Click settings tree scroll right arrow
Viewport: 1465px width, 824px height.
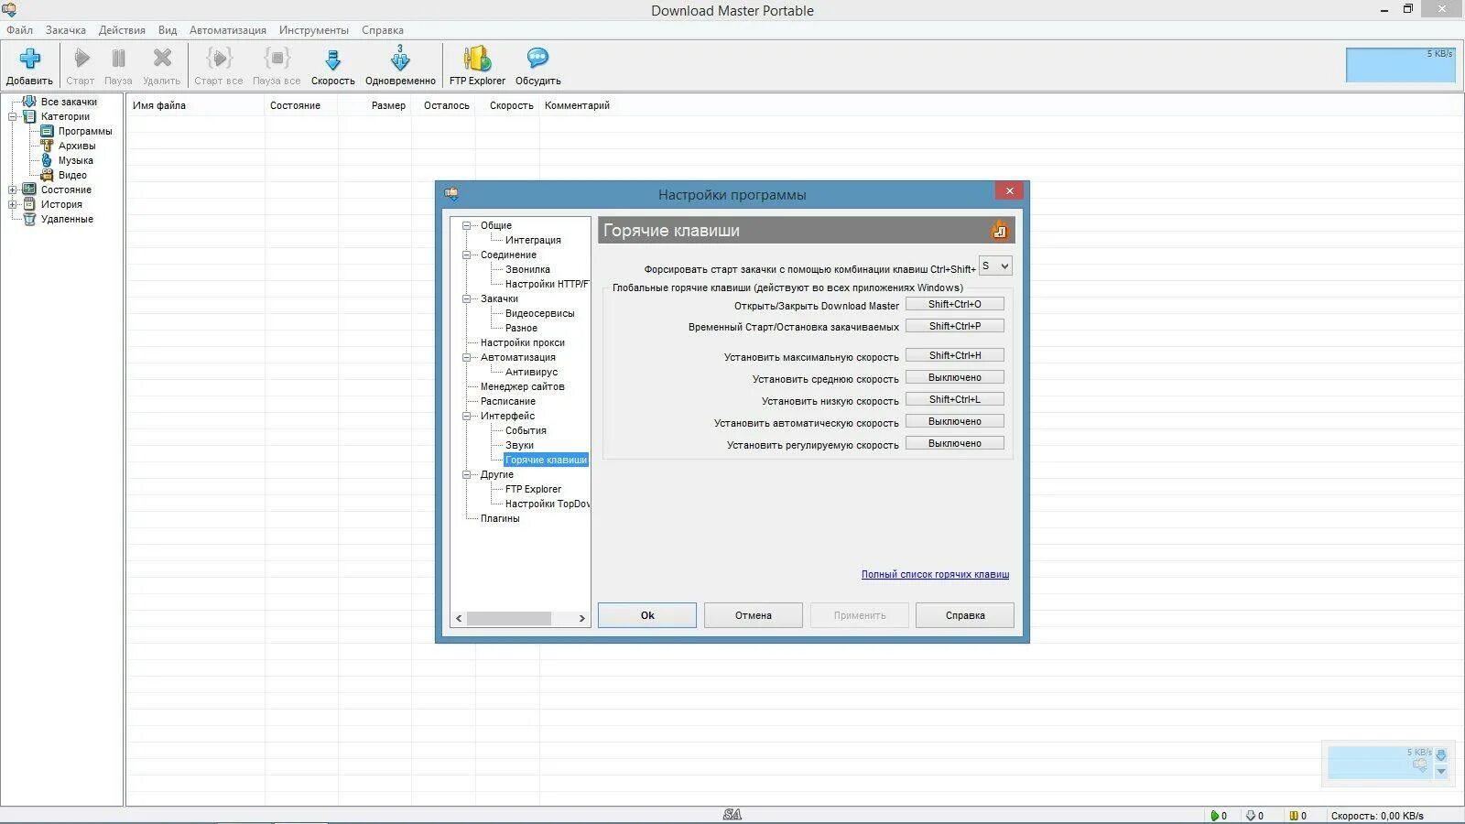pos(581,618)
